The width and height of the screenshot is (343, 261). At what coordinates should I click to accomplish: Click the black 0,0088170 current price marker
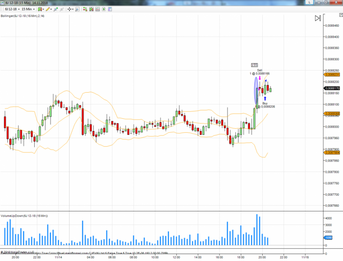332,88
